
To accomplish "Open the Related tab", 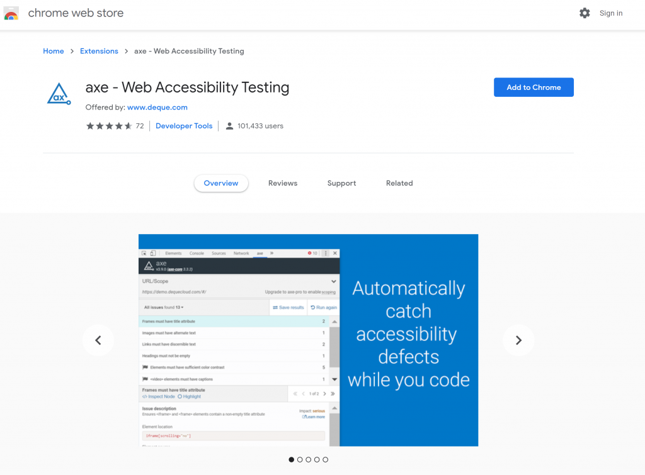I will tap(399, 183).
